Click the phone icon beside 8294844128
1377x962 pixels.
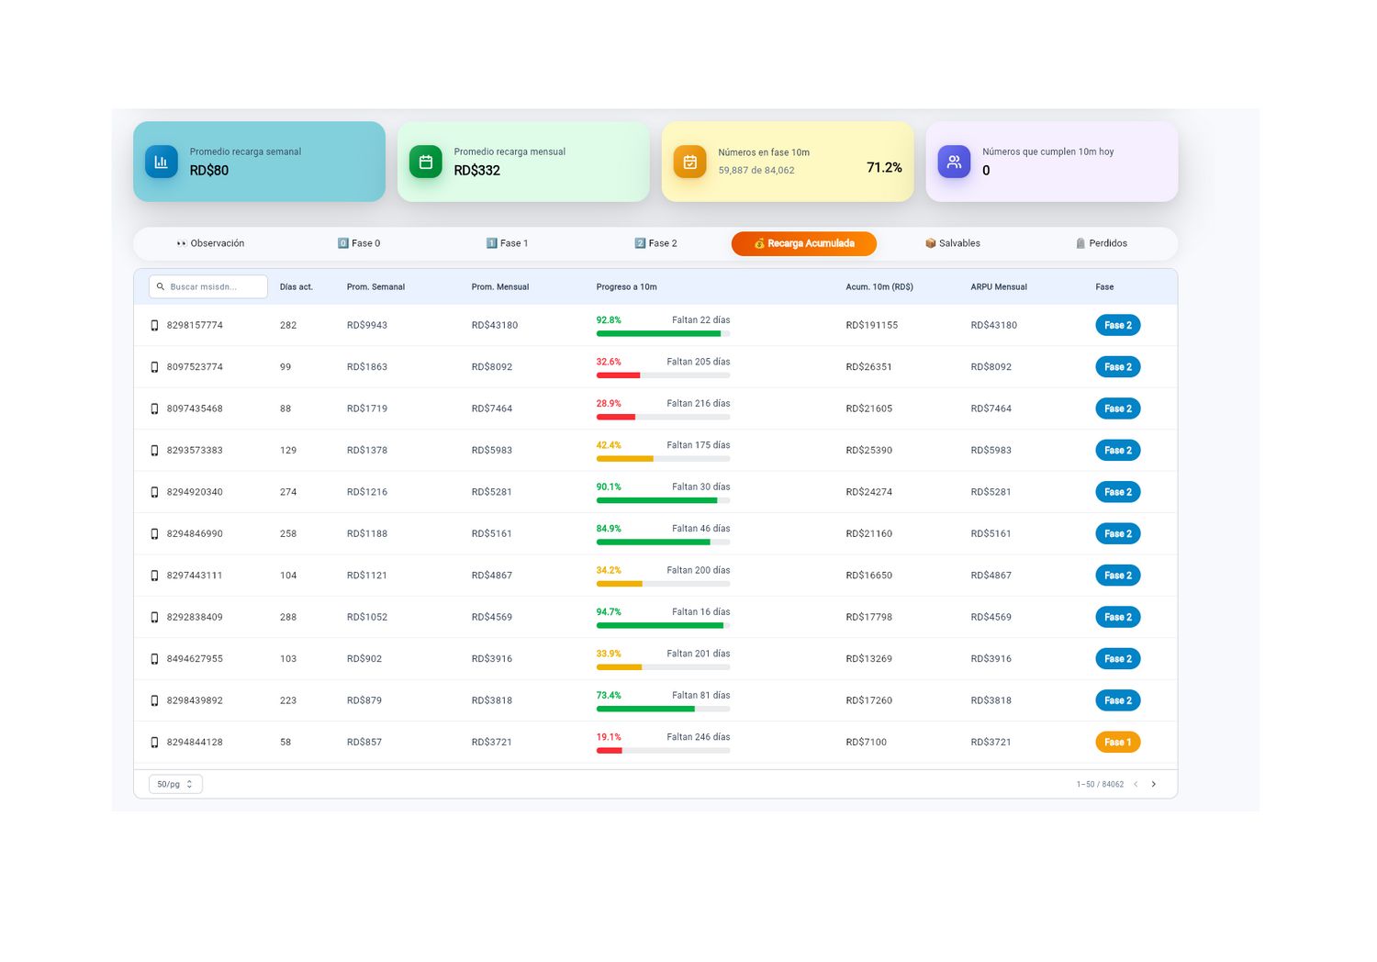[x=154, y=743]
